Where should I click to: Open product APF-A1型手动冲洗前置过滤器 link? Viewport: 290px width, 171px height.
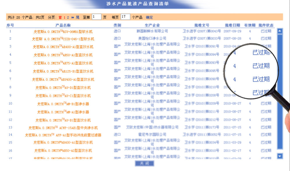63,135
